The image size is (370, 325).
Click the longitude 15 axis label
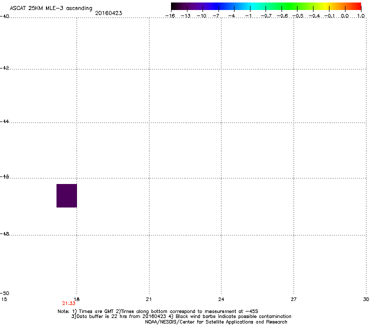(4, 299)
